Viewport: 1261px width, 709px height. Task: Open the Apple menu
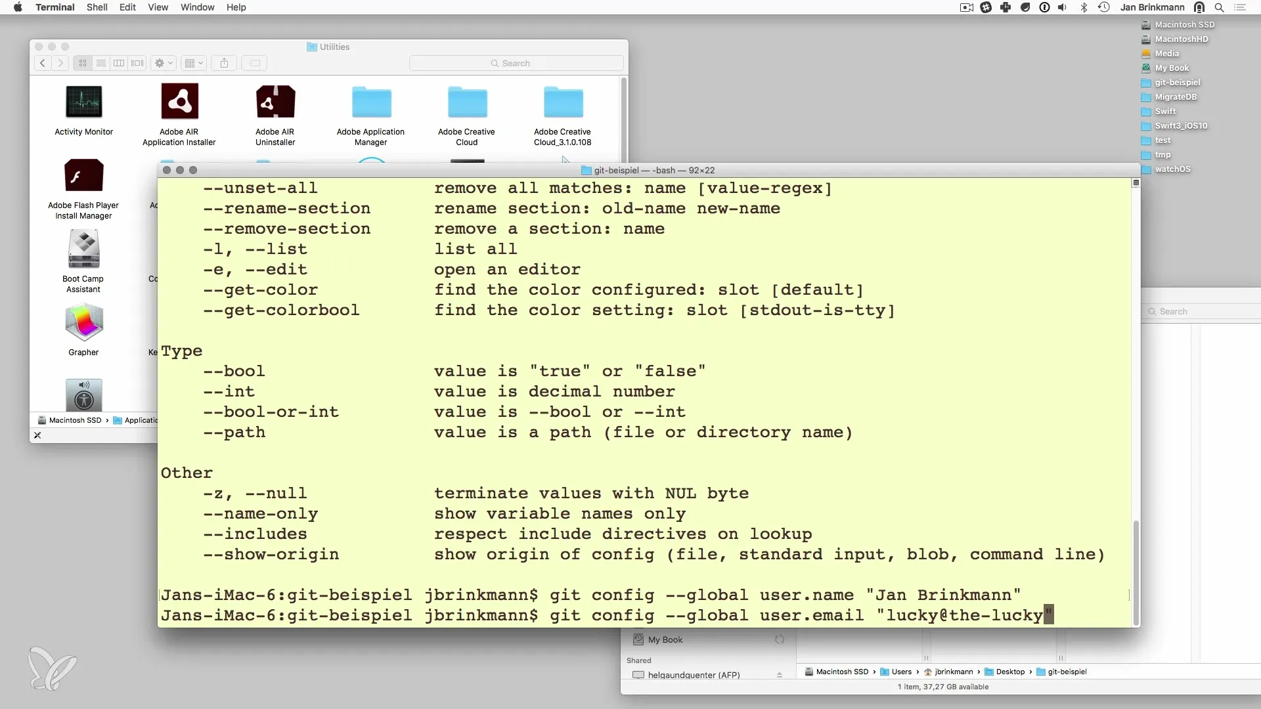18,7
